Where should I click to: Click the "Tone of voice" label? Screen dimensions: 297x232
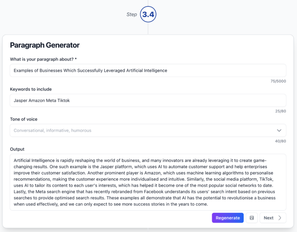(24, 119)
